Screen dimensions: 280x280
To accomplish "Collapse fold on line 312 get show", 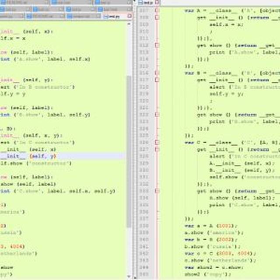I will [157, 45].
